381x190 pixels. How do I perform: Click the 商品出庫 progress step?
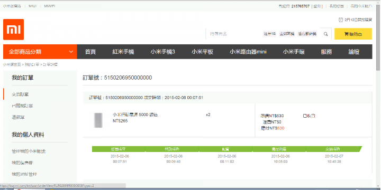279,149
